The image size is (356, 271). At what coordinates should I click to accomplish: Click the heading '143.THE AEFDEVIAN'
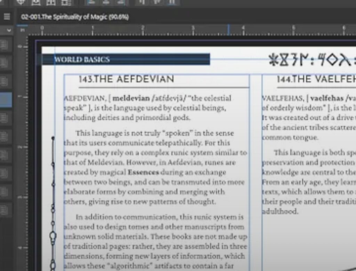(126, 79)
